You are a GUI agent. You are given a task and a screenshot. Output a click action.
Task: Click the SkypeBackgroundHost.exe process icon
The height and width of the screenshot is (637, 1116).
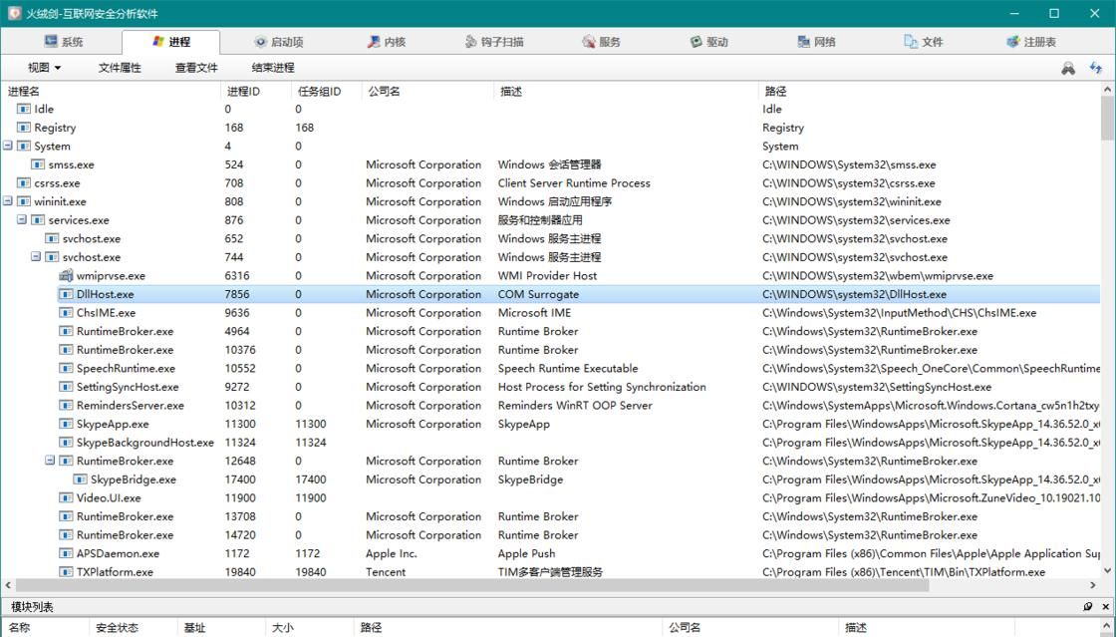point(66,442)
